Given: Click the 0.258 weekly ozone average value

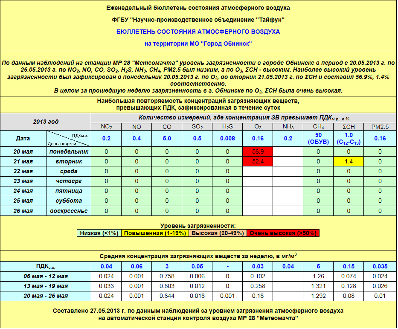Looking at the screenshot, I should coord(258,286).
